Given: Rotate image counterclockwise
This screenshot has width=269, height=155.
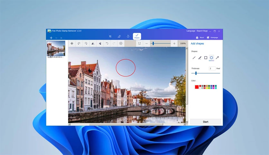Looking at the screenshot, I should click(79, 44).
